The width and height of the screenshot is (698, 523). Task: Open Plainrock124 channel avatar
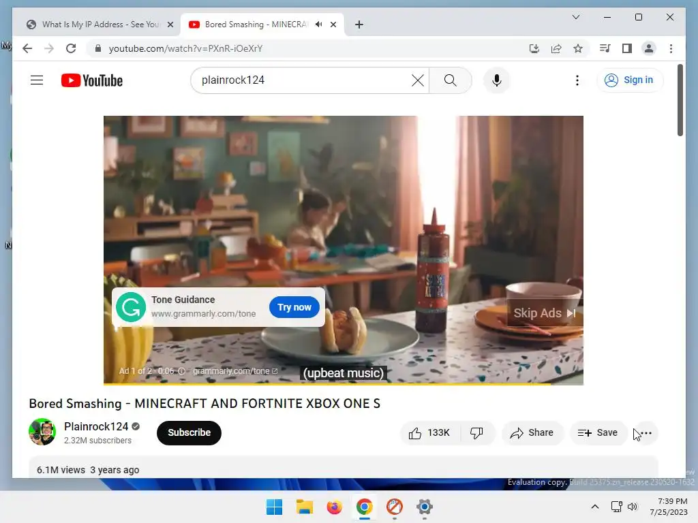[42, 432]
